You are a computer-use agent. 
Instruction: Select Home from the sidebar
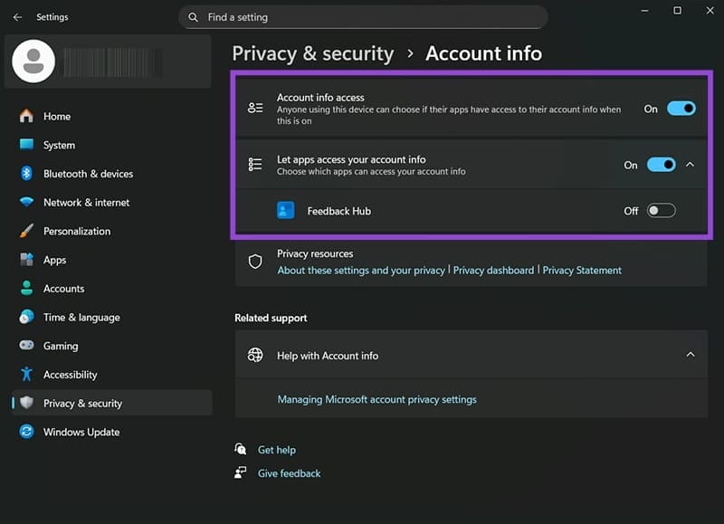(57, 116)
